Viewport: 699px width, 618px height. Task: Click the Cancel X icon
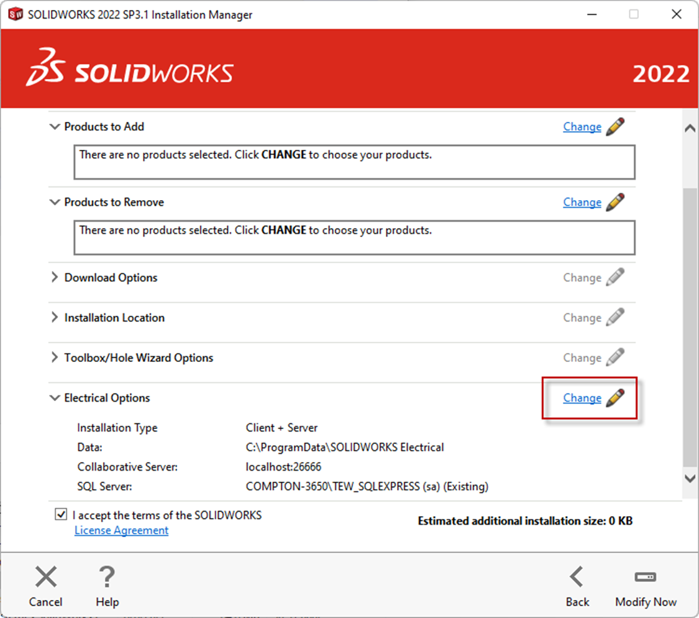pyautogui.click(x=45, y=576)
